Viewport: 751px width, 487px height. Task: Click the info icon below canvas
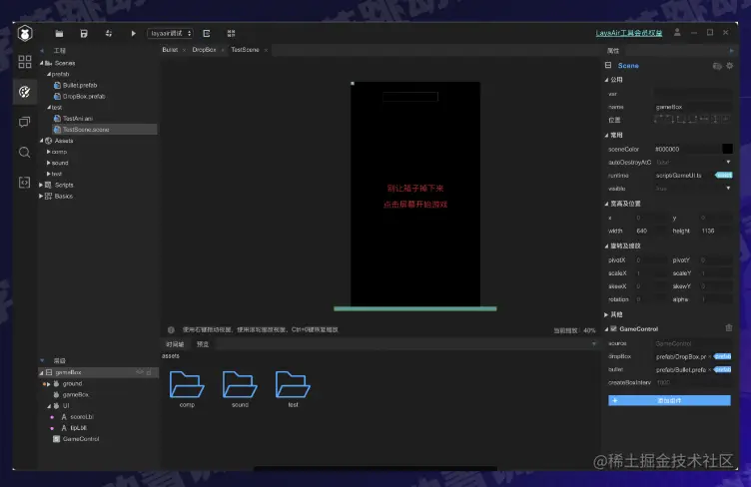pyautogui.click(x=171, y=329)
